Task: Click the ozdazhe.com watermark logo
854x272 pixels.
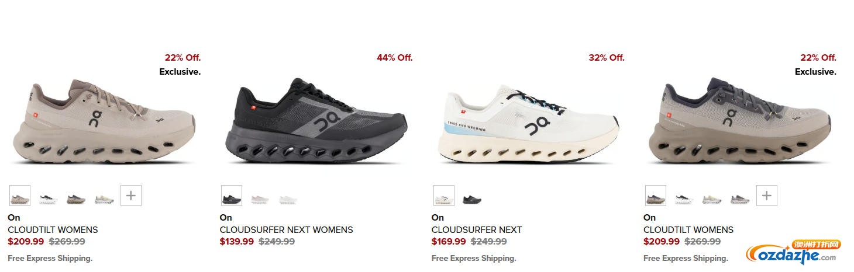Action: point(794,252)
